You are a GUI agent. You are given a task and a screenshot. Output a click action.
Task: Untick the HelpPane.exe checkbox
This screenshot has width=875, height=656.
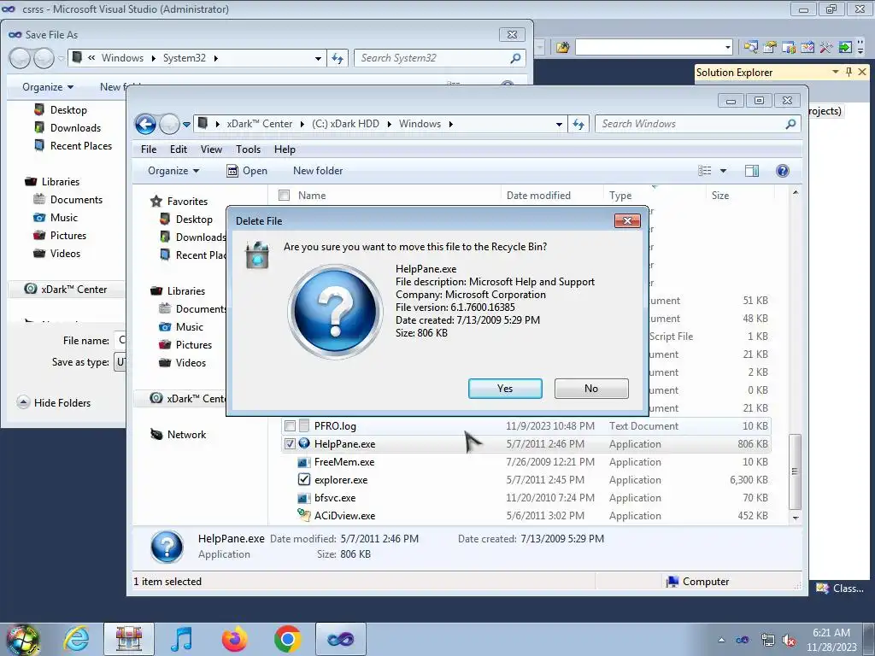click(290, 444)
